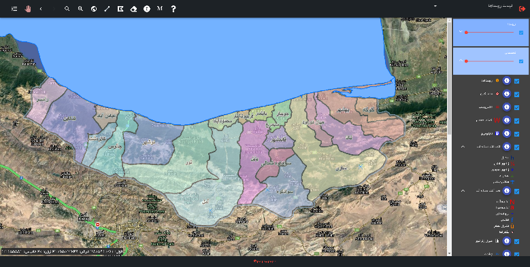The width and height of the screenshot is (530, 267).
Task: Go forward to next map view
Action: coord(54,9)
